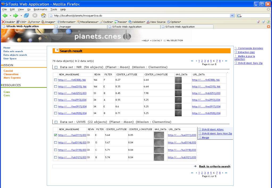Open the Information toolbar menu
The image size is (272, 188).
(x=66, y=22)
